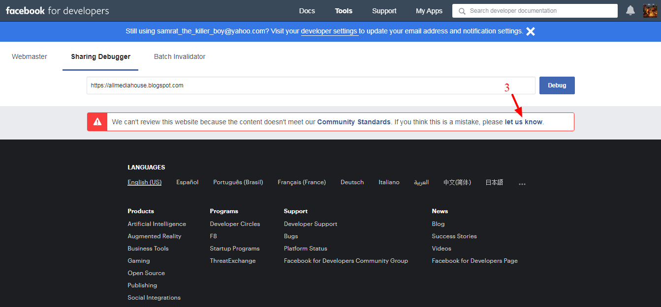This screenshot has width=661, height=307.
Task: Select 中文(简体) language
Action: click(x=457, y=182)
